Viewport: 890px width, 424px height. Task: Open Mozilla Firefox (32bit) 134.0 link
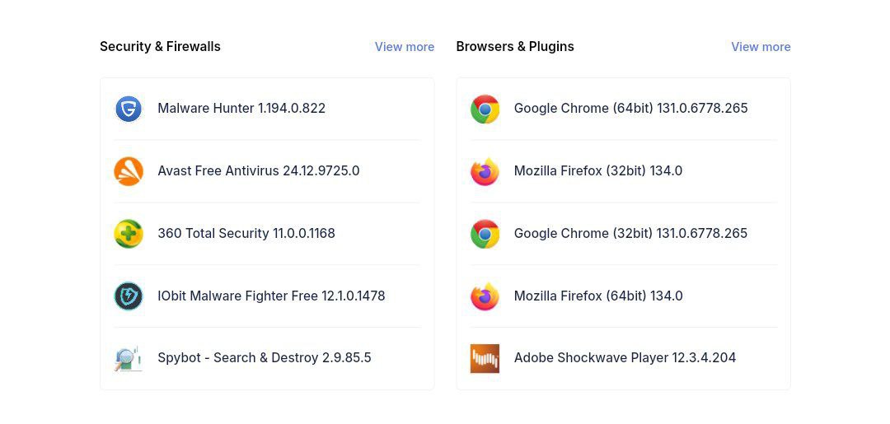point(598,170)
